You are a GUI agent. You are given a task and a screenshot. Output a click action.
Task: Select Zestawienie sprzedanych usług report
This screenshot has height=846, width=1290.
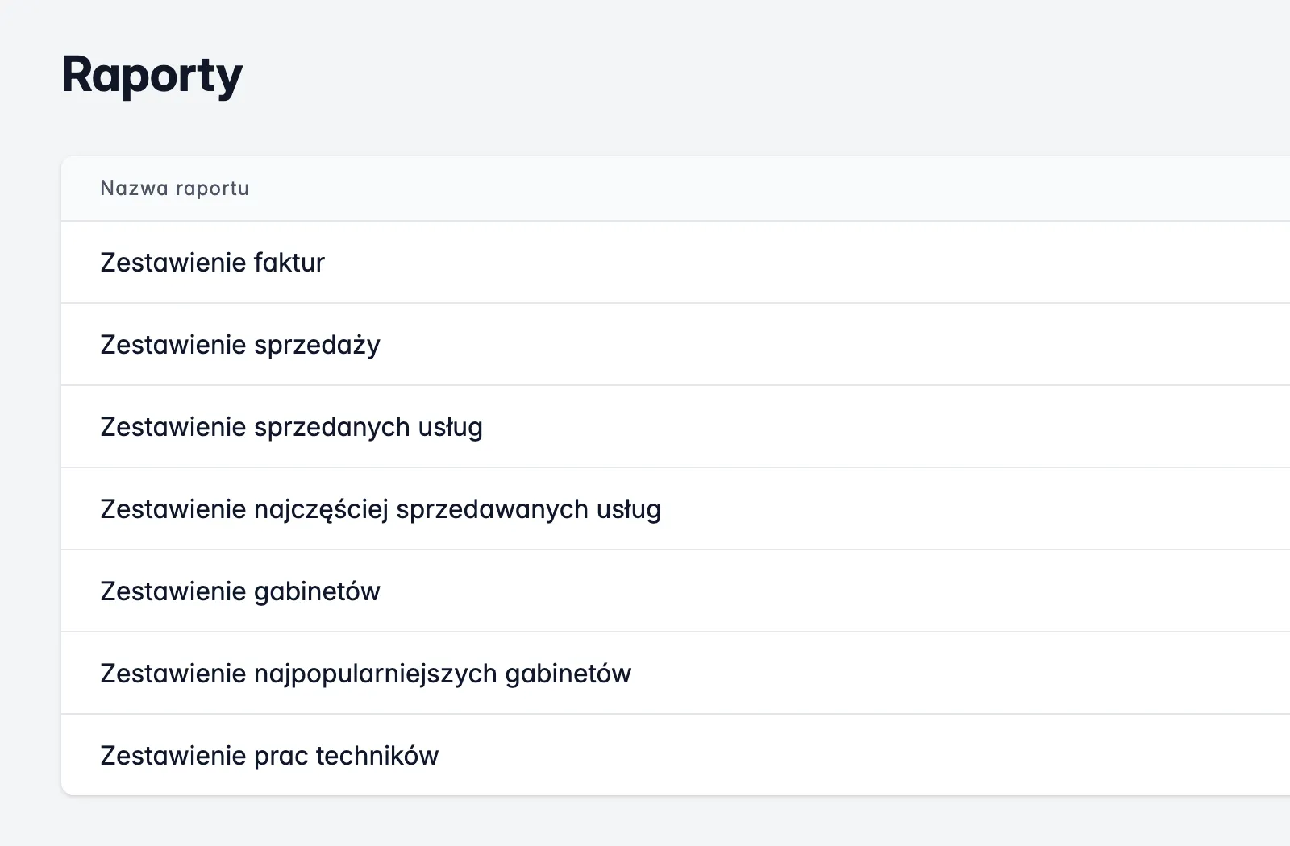pos(291,427)
